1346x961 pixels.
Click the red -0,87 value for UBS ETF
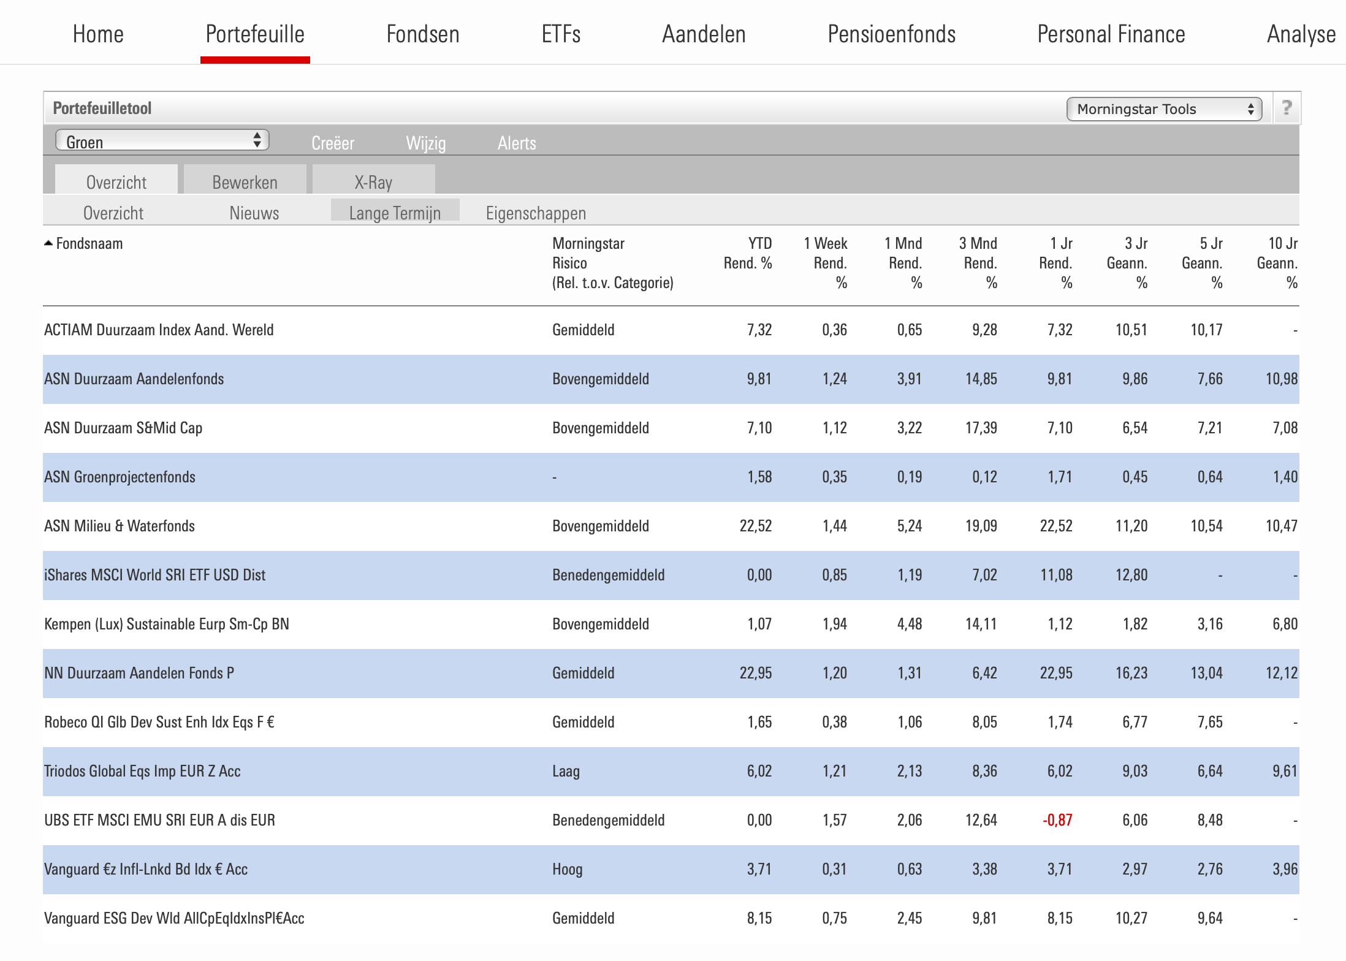1057,820
